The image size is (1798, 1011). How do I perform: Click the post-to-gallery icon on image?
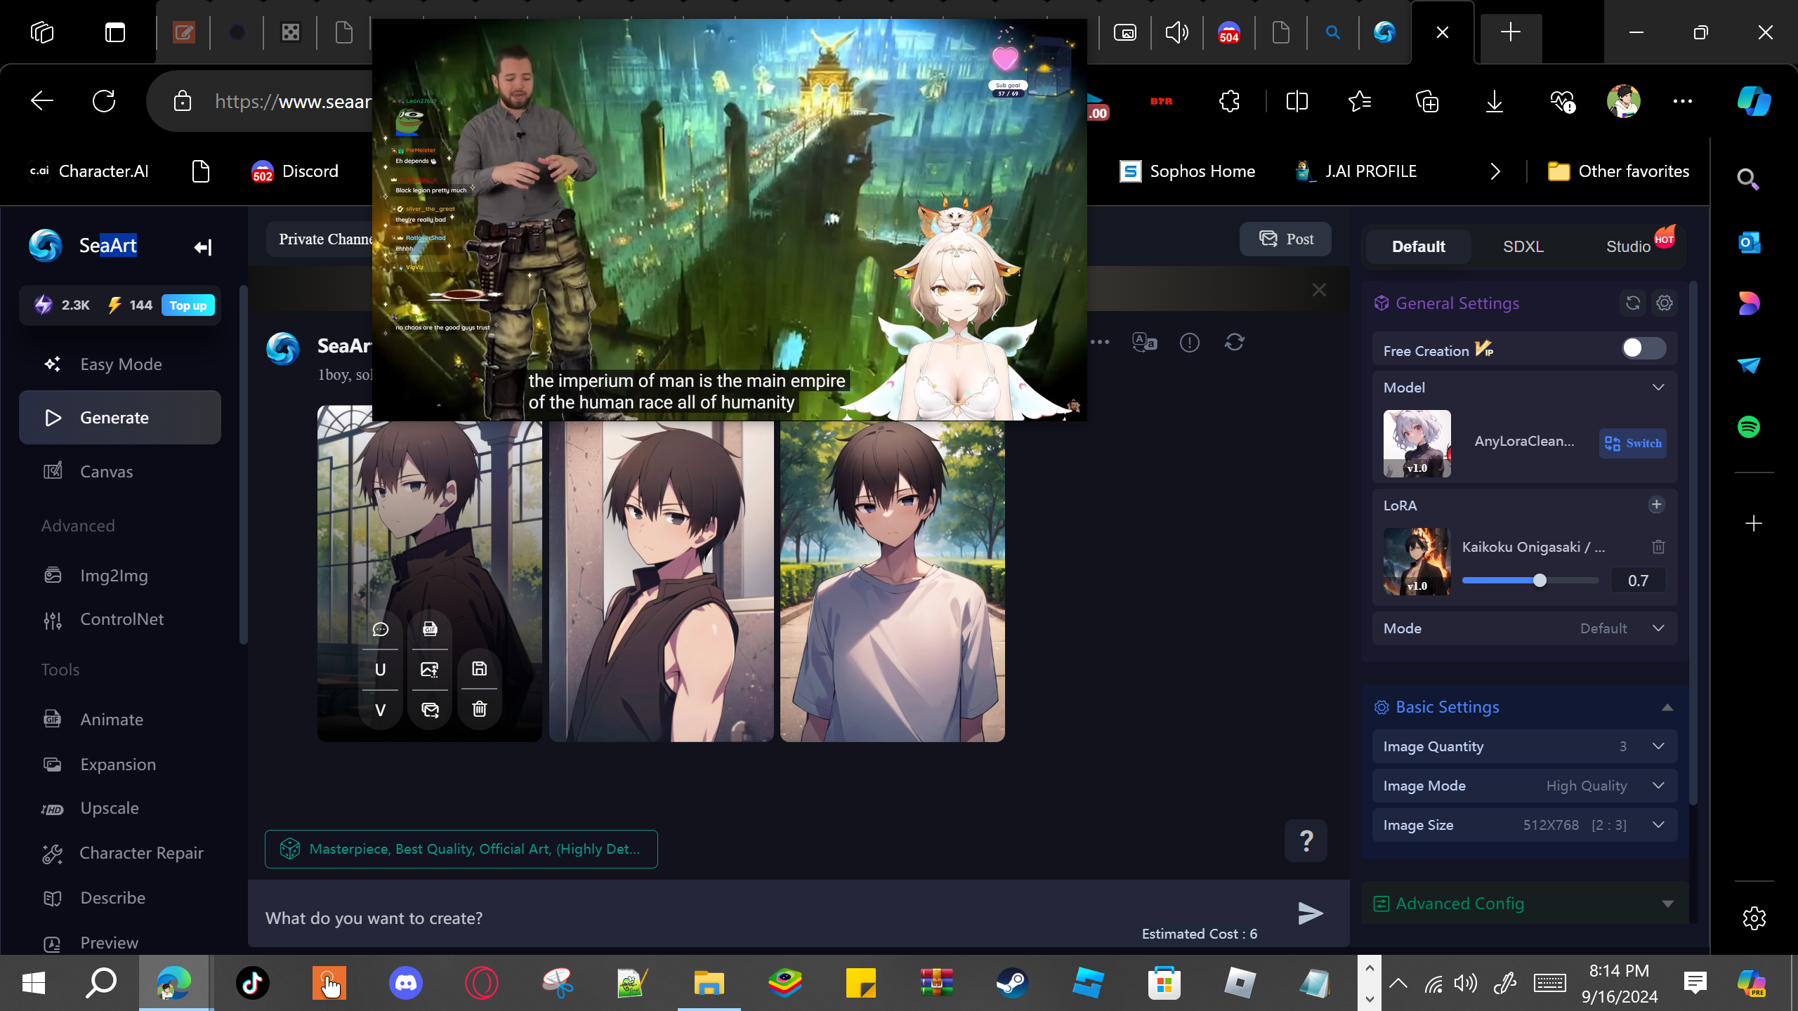430,710
